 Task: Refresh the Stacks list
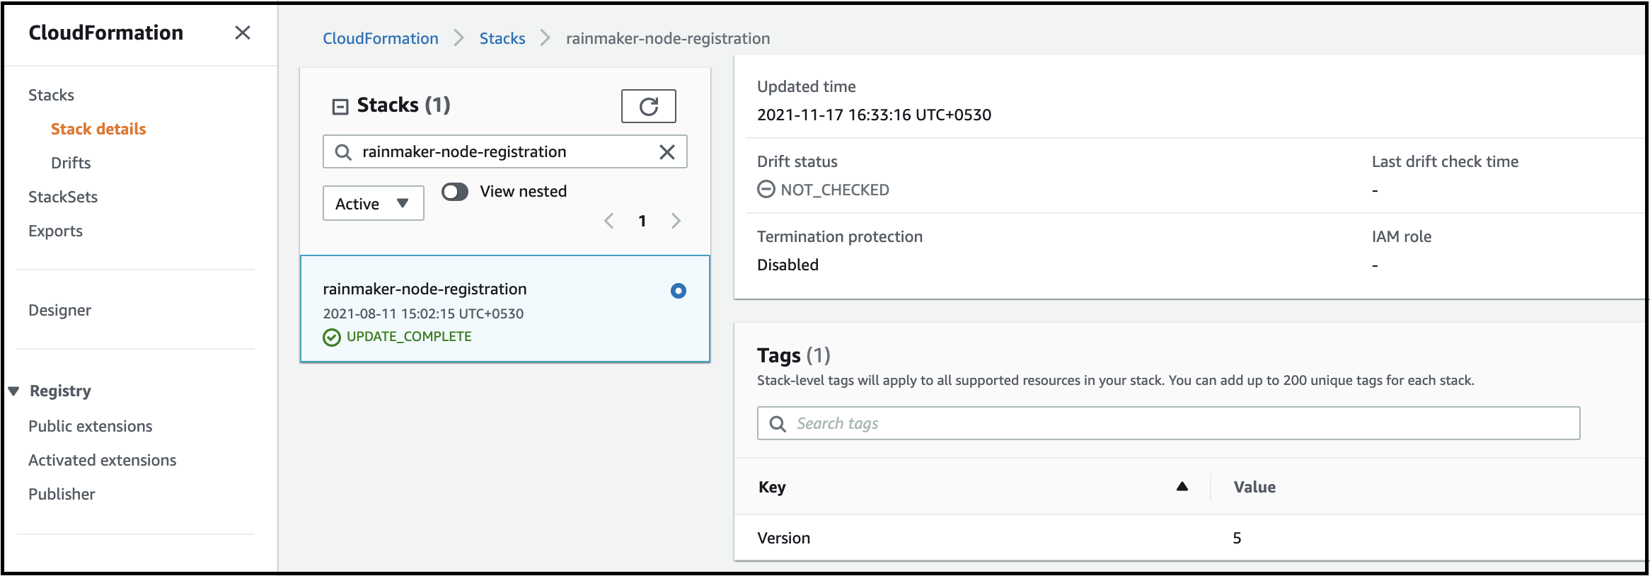point(648,106)
